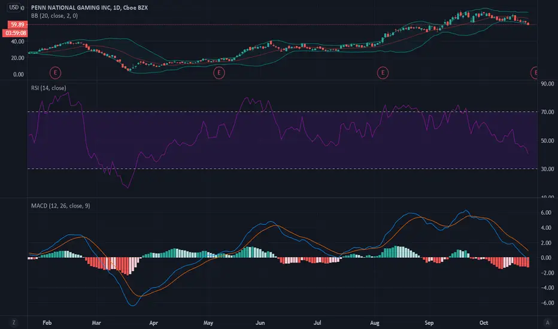Click the 6.00 MACD axis value

(546, 213)
